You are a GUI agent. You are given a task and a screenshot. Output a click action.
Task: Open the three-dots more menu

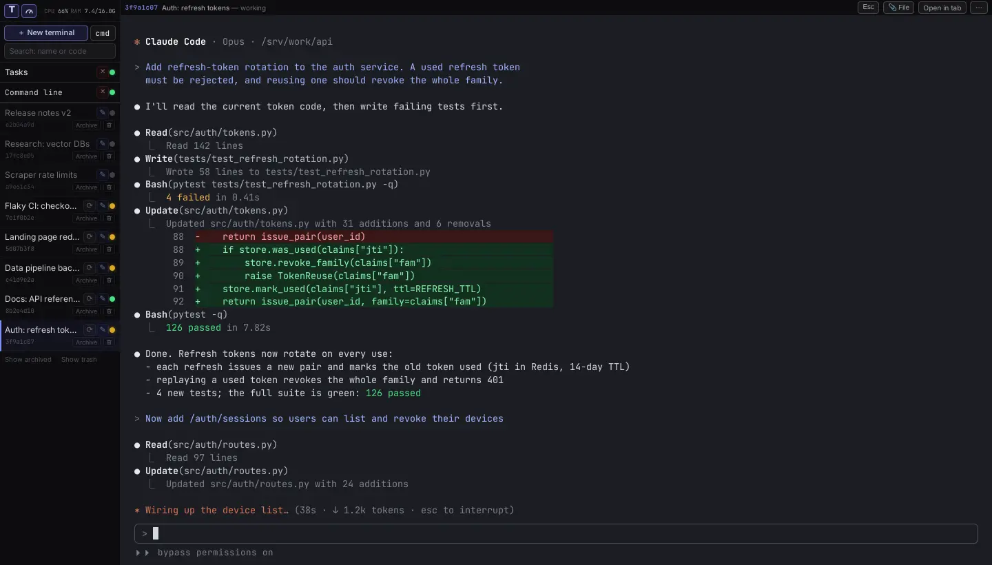coord(979,8)
